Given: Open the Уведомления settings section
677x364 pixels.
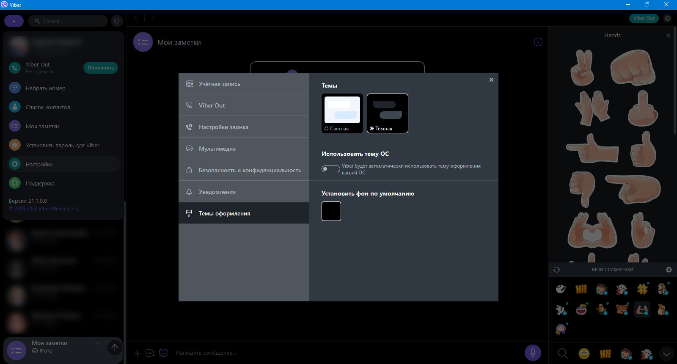Looking at the screenshot, I should click(244, 192).
